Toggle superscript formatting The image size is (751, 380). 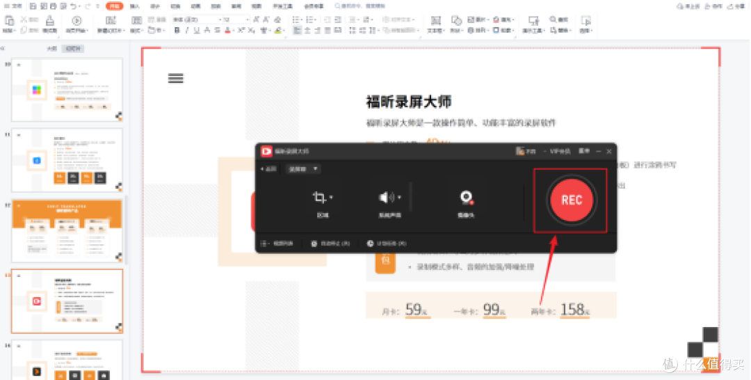tap(241, 30)
